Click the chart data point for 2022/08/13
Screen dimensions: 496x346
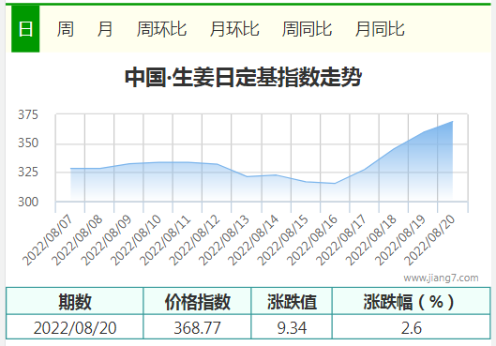[x=247, y=176]
